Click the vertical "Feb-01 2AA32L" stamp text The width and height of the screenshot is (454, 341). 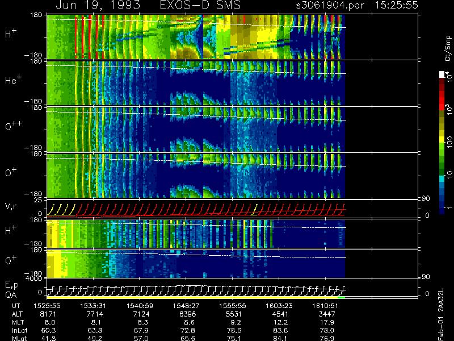click(441, 314)
